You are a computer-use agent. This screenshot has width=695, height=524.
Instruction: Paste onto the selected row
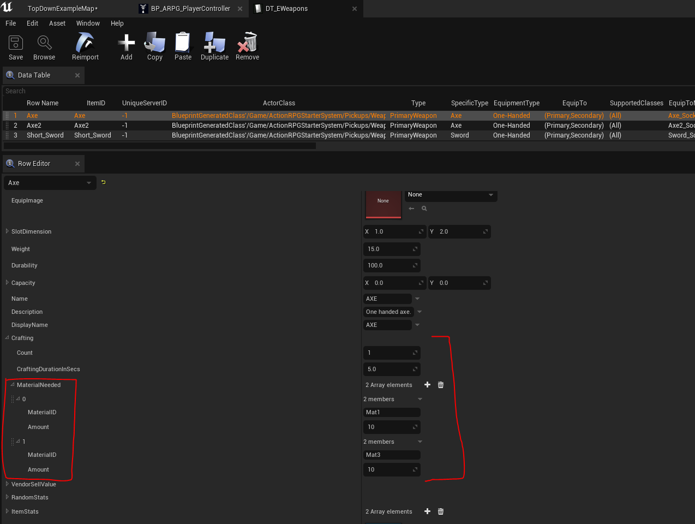coord(183,47)
